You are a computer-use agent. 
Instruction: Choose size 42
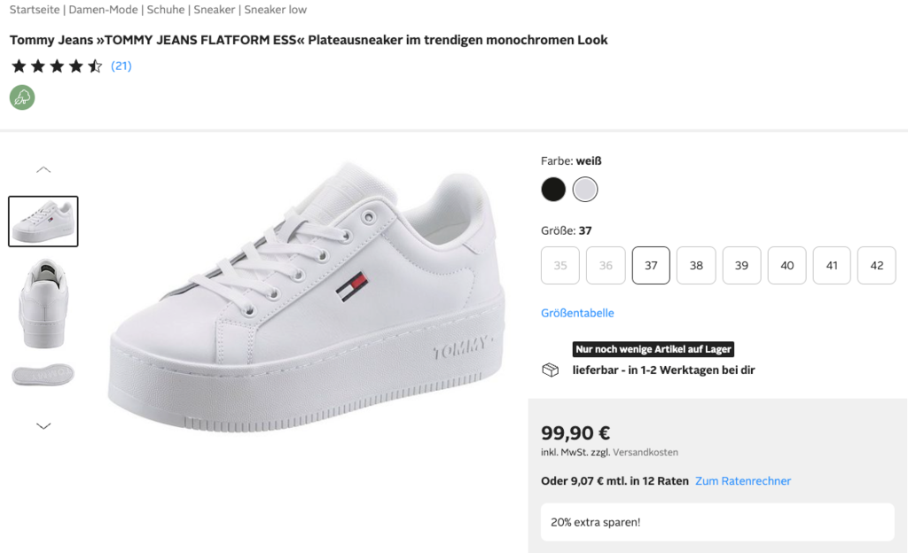coord(876,265)
